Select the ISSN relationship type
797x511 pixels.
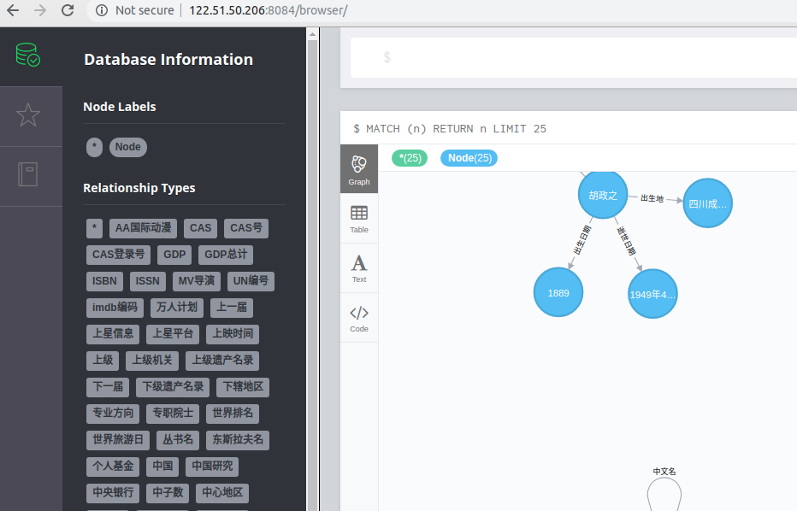pos(147,281)
